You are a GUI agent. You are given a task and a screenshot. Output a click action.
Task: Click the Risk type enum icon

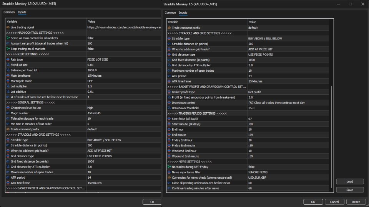click(x=8, y=59)
